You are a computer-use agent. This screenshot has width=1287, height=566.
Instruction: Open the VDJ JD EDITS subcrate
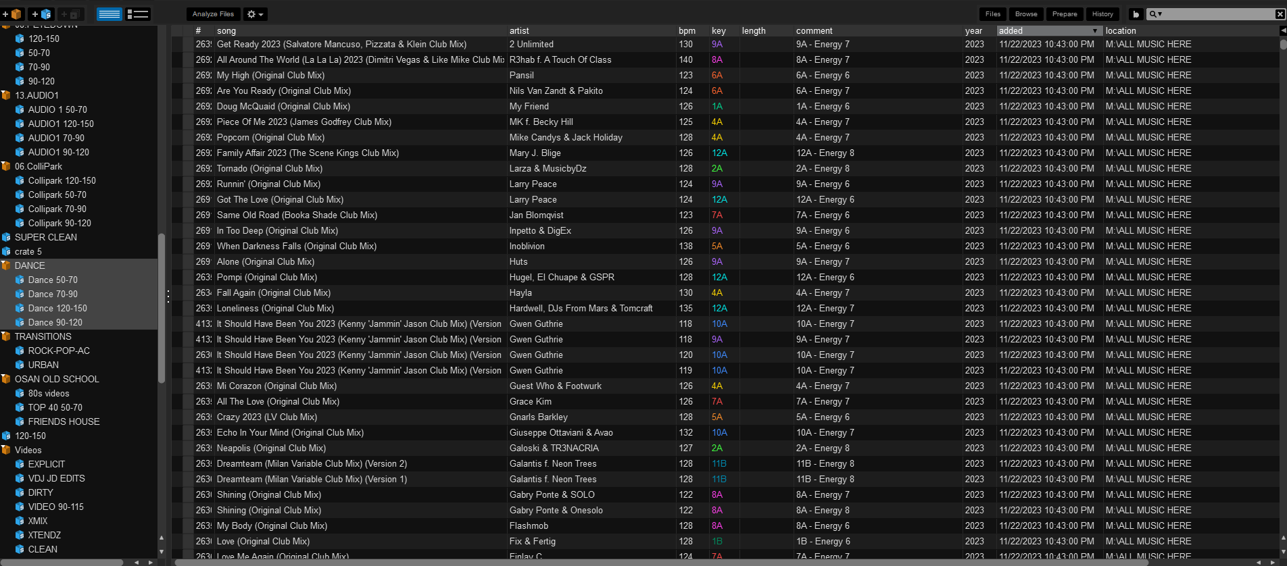[56, 478]
